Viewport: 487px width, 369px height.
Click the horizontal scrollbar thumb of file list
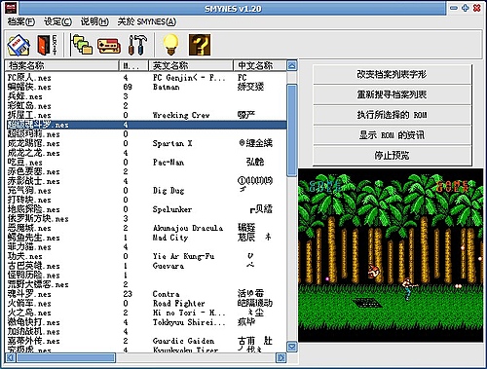[x=66, y=357]
